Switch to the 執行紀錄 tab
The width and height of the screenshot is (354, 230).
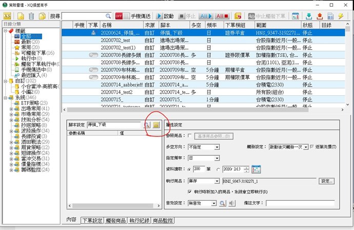[x=140, y=221]
